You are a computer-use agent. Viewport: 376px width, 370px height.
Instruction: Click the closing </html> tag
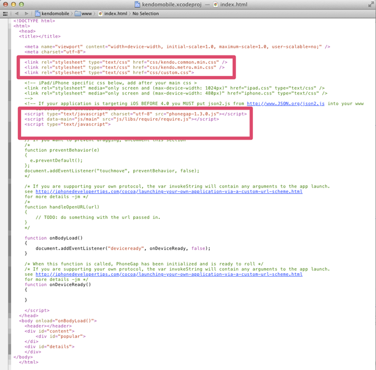[29, 362]
